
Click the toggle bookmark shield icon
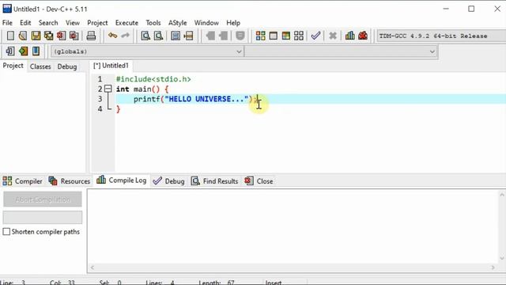click(x=240, y=36)
